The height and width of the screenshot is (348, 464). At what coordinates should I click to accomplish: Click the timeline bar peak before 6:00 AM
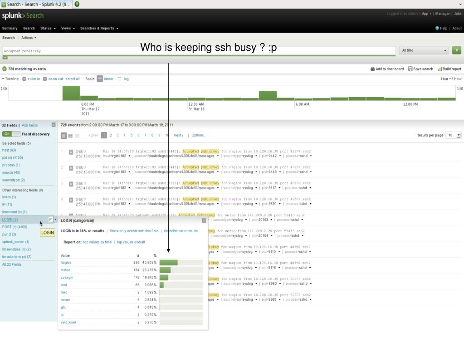pyautogui.click(x=268, y=96)
